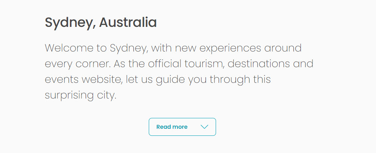Expand the text using the down chevron
This screenshot has width=376, height=153.
(204, 127)
